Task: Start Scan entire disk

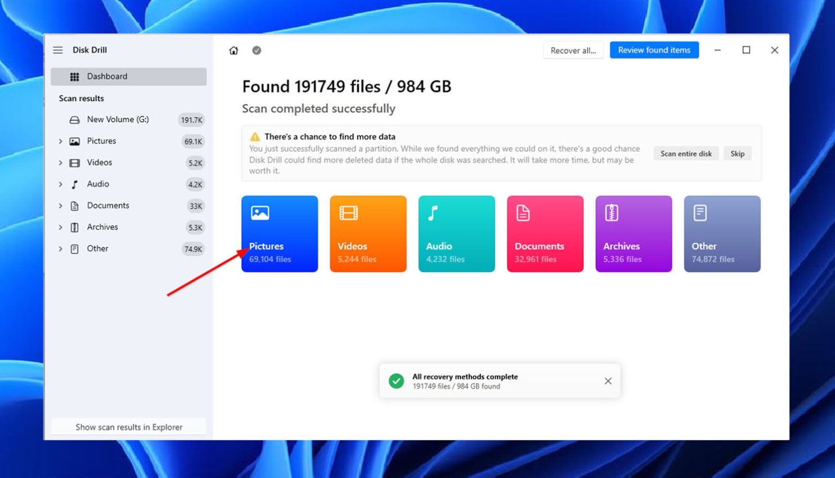Action: 686,153
